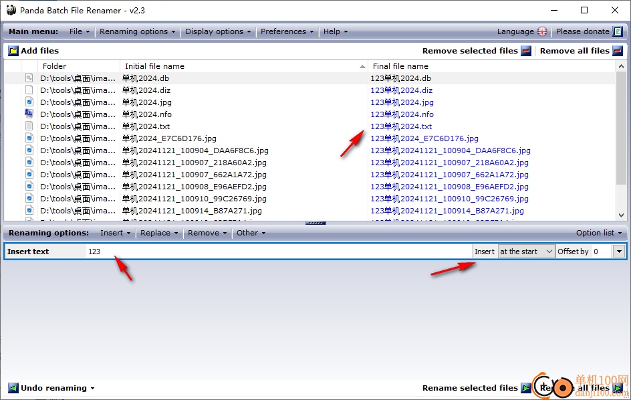The height and width of the screenshot is (400, 631).
Task: Click Remove selected files button
Action: click(x=477, y=51)
